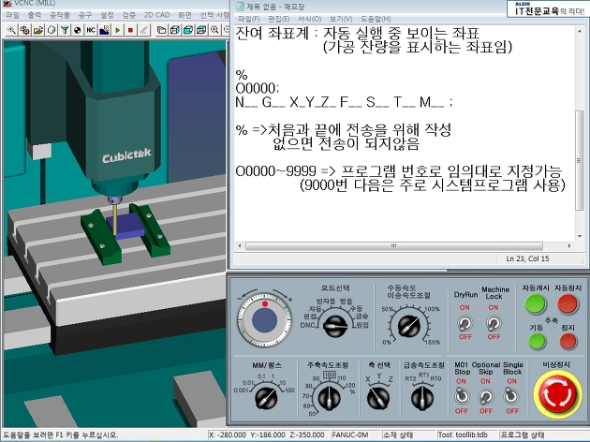This screenshot has height=442, width=590.
Task: Click the wireframe box view icon
Action: click(174, 30)
